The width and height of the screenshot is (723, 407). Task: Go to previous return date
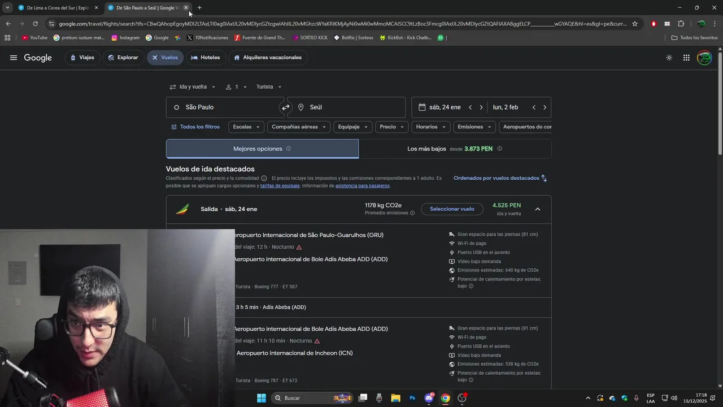point(534,107)
